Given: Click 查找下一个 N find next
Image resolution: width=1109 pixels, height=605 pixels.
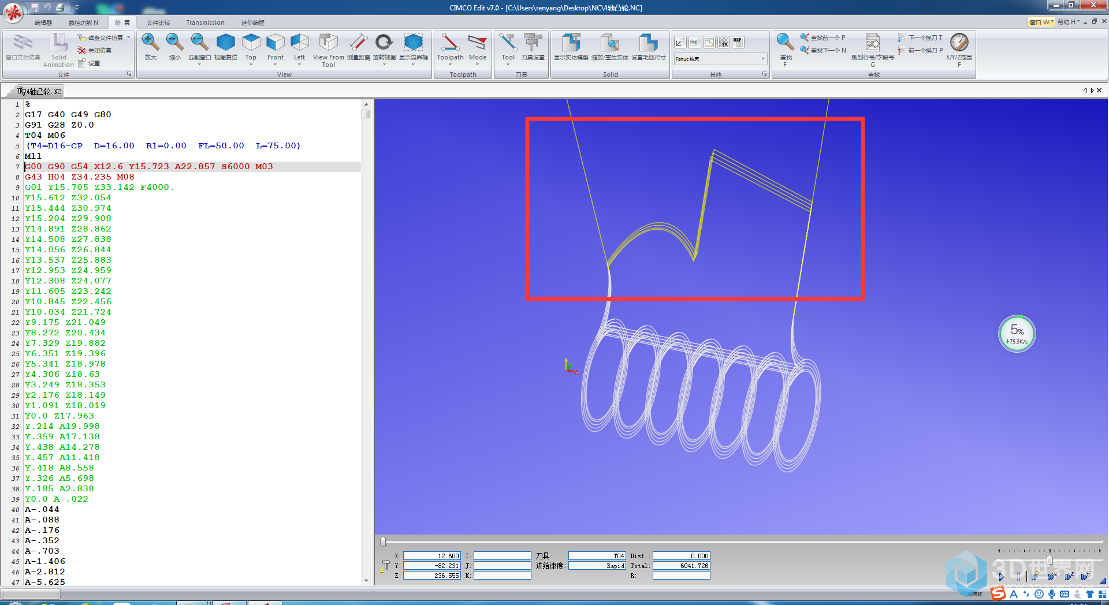Looking at the screenshot, I should point(823,50).
